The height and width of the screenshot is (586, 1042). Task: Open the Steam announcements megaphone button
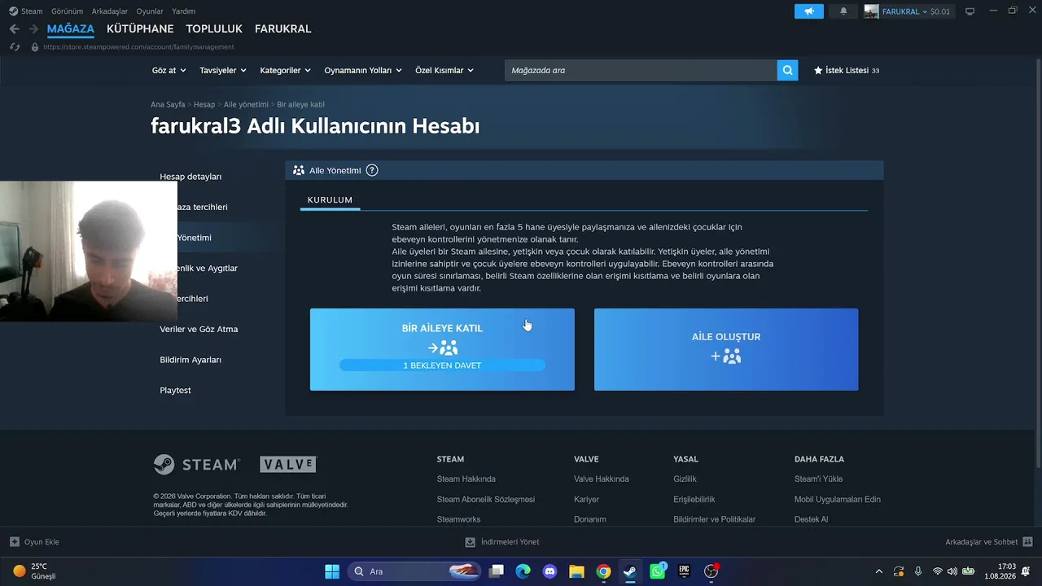coord(809,11)
